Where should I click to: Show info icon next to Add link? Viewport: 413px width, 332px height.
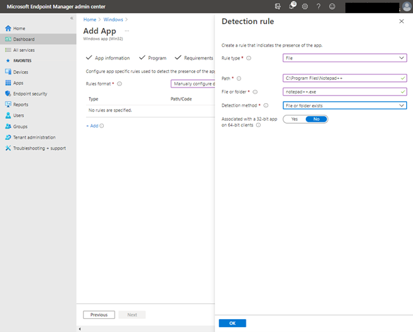coord(102,126)
